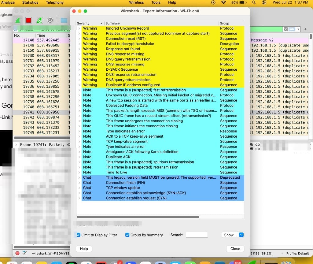Select the legacy_version field chat row
313x264 pixels.
coord(163,177)
